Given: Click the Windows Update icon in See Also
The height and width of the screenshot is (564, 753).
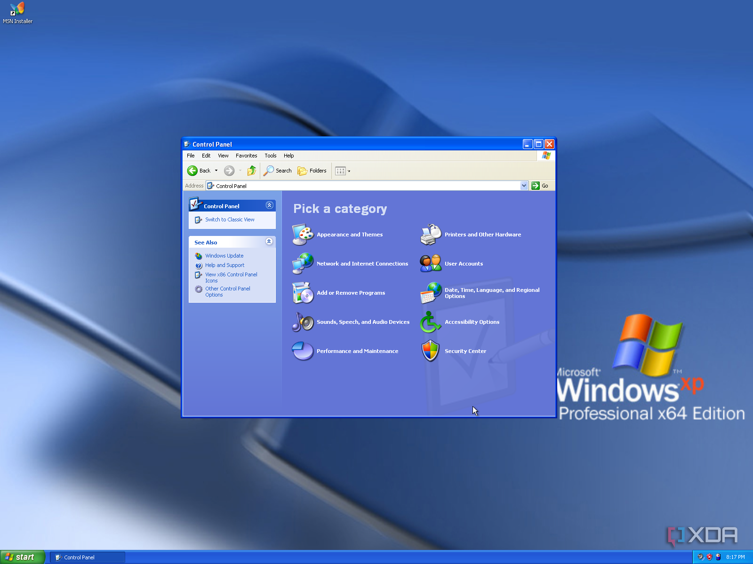Looking at the screenshot, I should tap(199, 256).
